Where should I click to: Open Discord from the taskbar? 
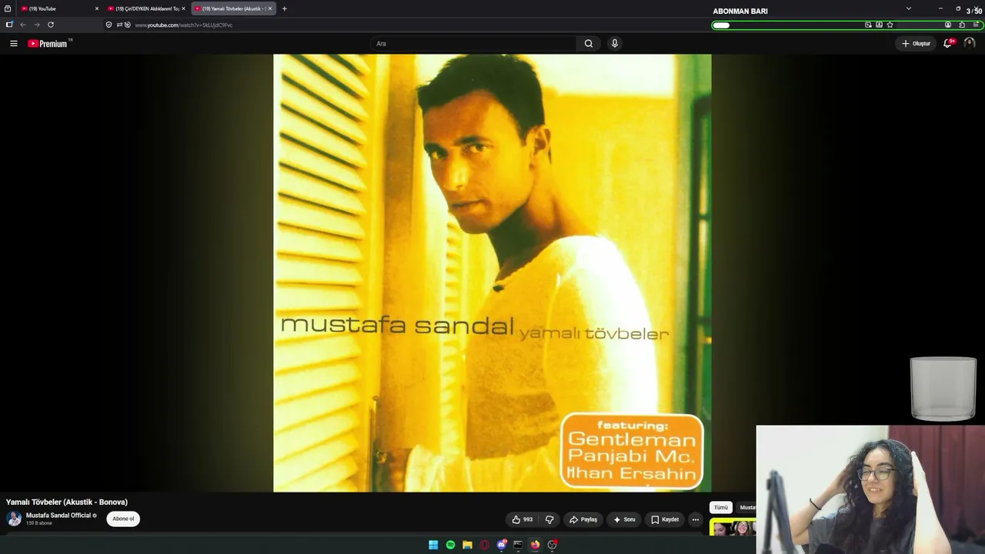(501, 545)
